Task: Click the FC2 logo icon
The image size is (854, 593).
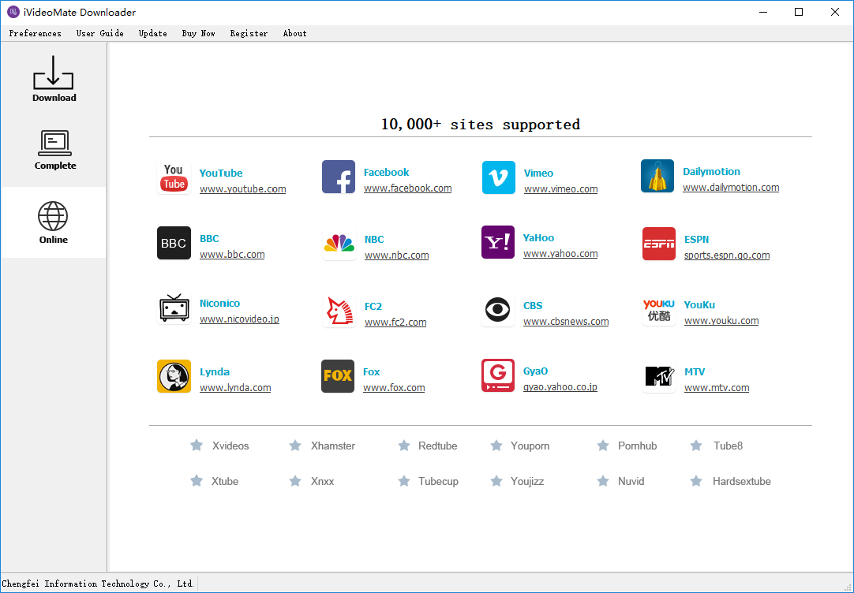Action: (x=339, y=311)
